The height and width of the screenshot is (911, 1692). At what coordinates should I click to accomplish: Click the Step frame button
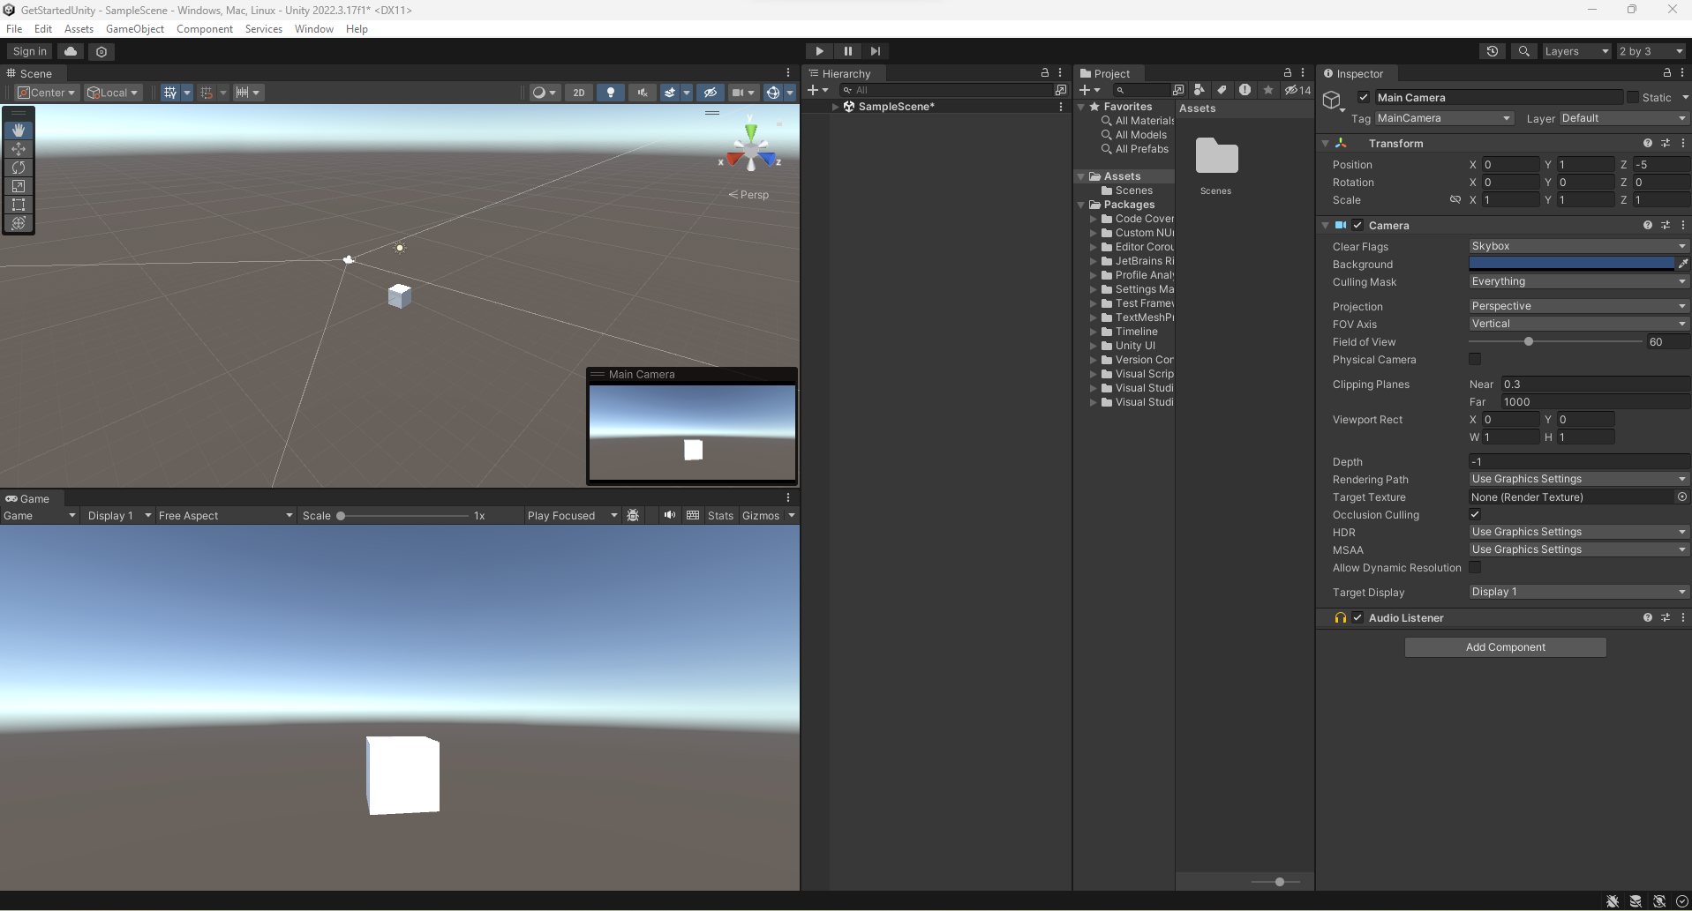pyautogui.click(x=875, y=51)
